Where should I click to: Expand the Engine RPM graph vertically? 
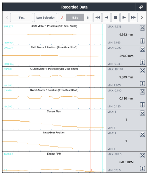coord(142,169)
